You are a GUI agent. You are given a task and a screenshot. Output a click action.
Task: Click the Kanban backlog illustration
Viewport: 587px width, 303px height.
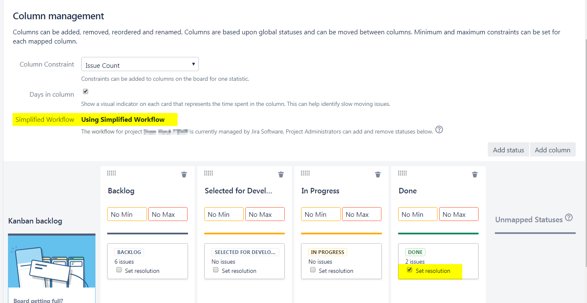(52, 262)
